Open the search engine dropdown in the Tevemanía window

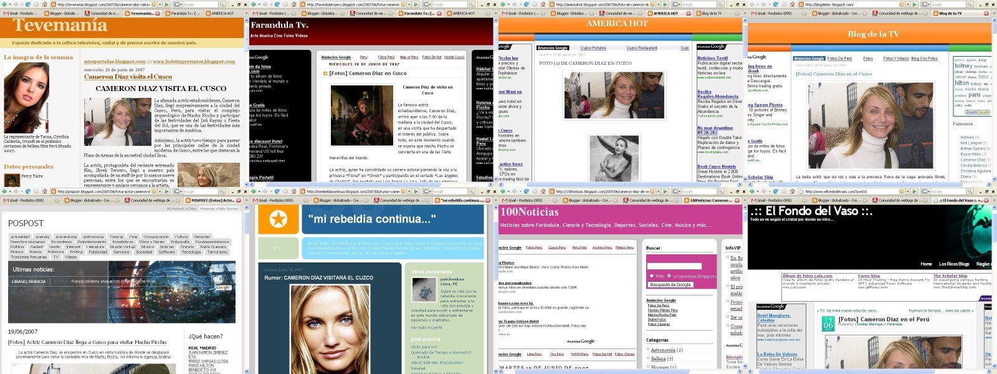181,4
